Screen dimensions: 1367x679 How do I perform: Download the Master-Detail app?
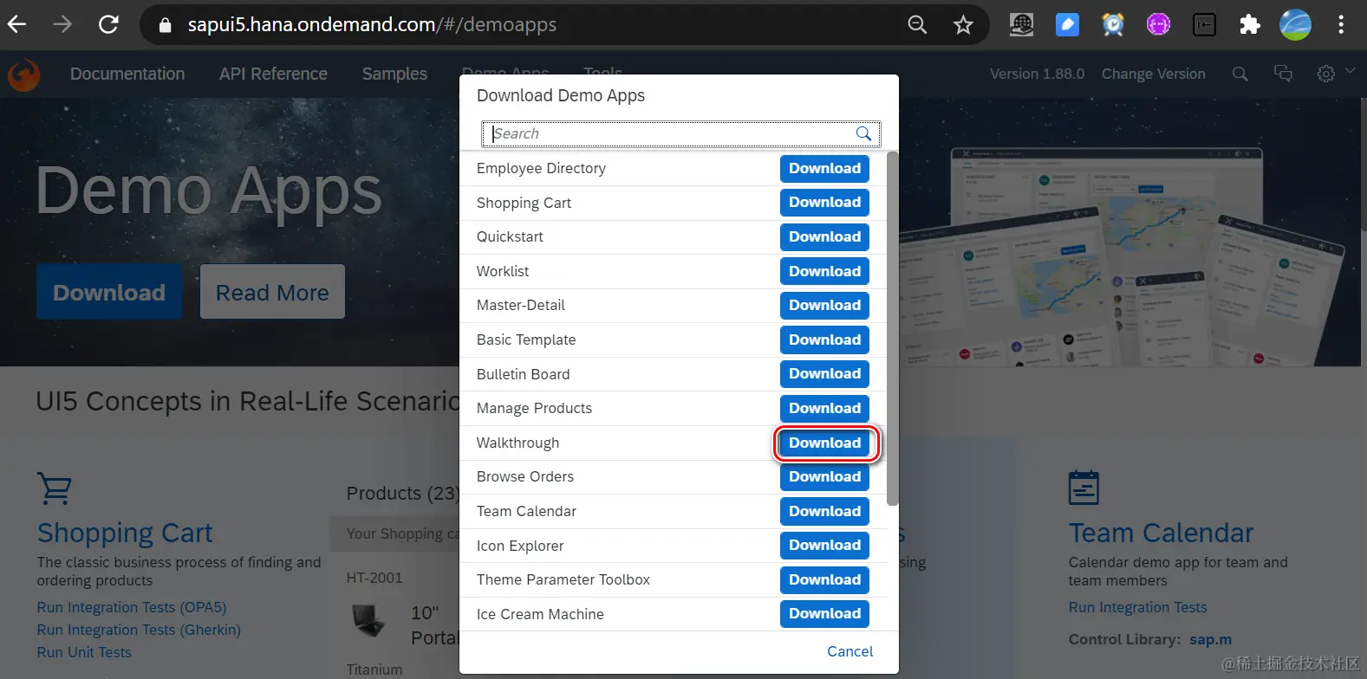[x=824, y=305]
